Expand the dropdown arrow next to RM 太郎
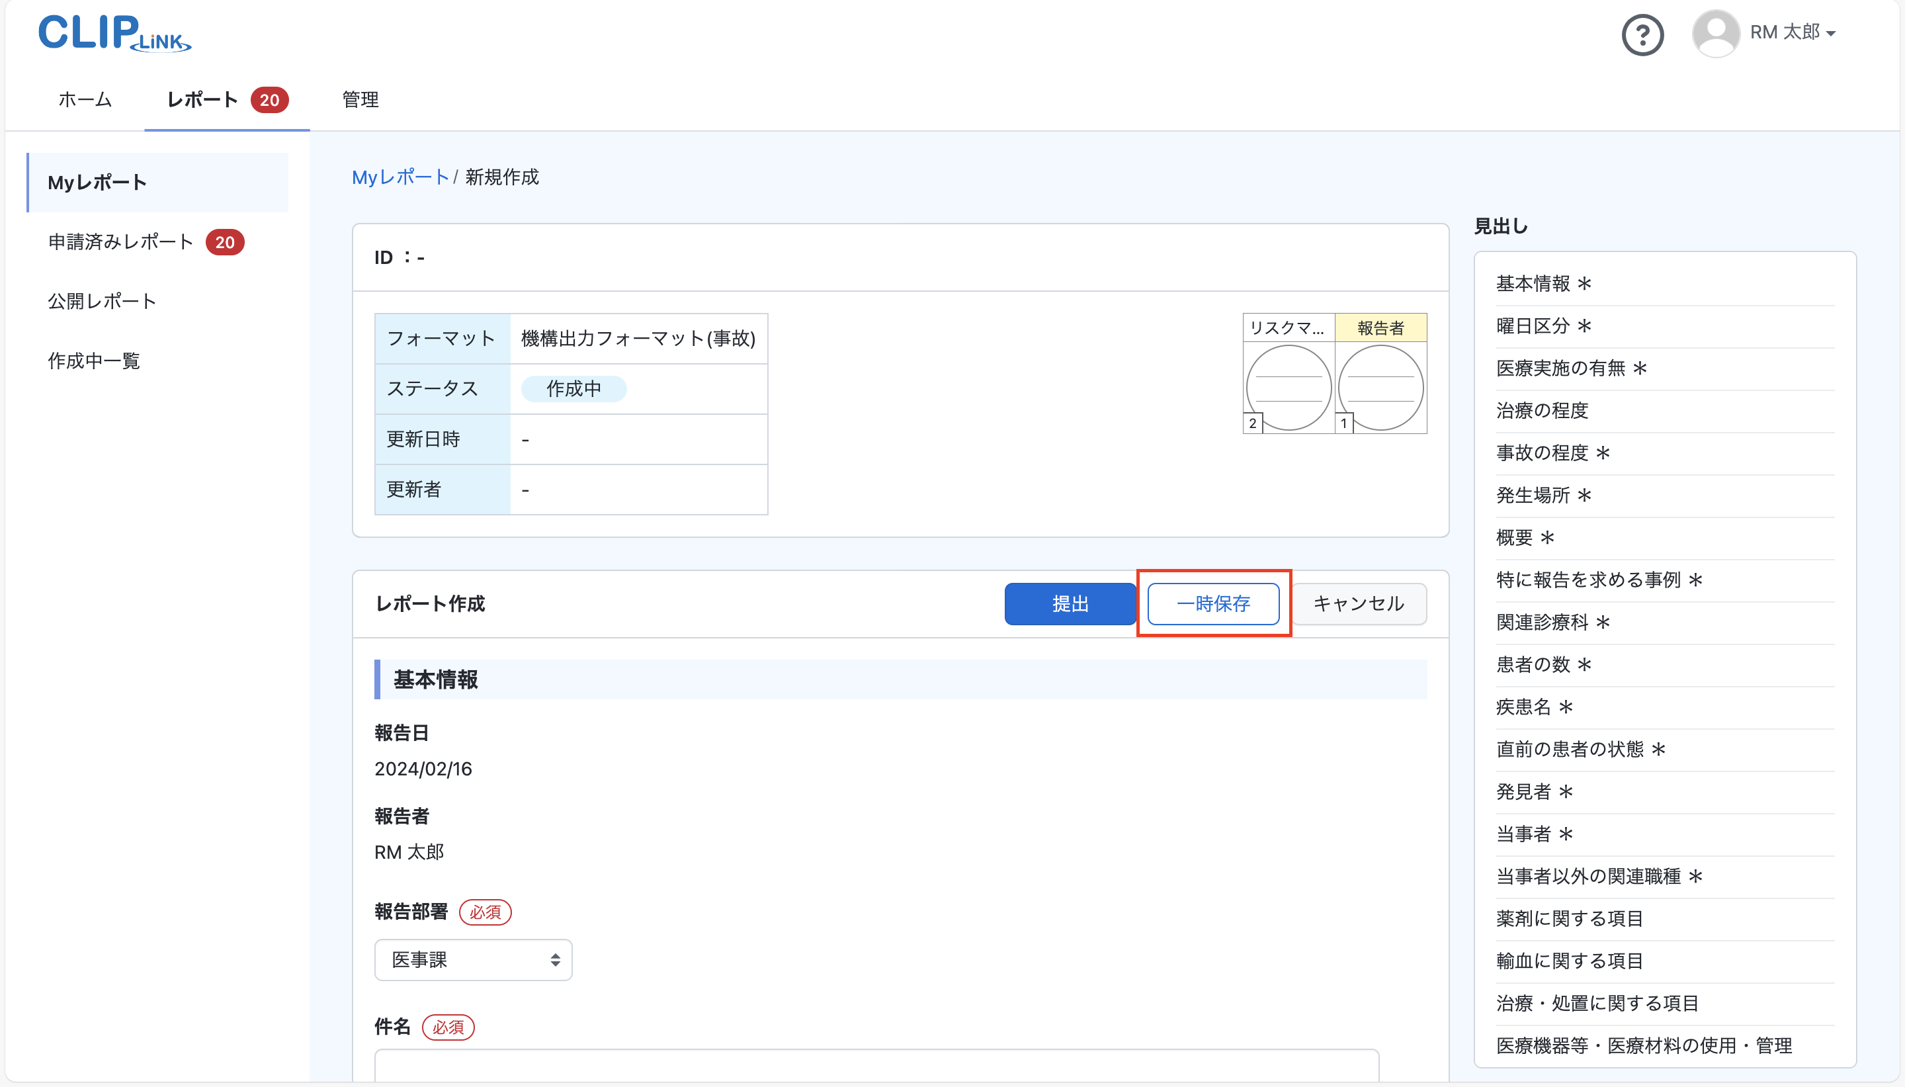The height and width of the screenshot is (1087, 1905). (x=1831, y=34)
